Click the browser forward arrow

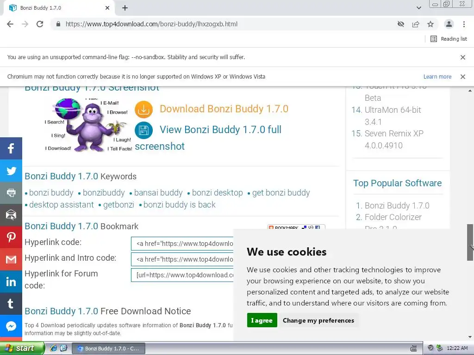point(25,24)
